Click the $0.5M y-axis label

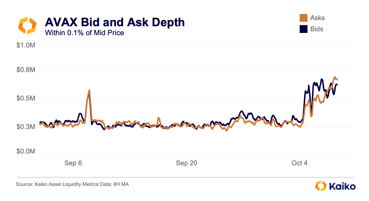coord(25,98)
